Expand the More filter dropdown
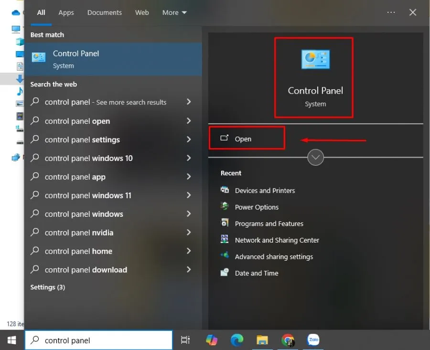 tap(174, 13)
